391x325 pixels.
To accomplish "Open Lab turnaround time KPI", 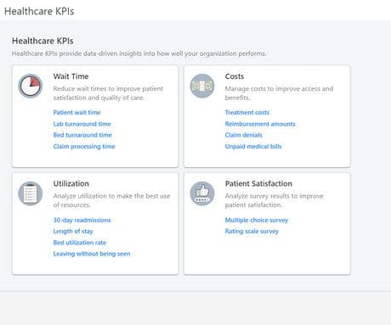I will point(82,124).
